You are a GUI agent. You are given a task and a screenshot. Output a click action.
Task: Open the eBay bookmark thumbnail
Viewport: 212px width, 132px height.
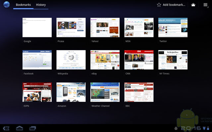click(105, 60)
